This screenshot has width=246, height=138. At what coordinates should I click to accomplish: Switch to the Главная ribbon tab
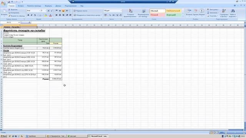pos(12,6)
